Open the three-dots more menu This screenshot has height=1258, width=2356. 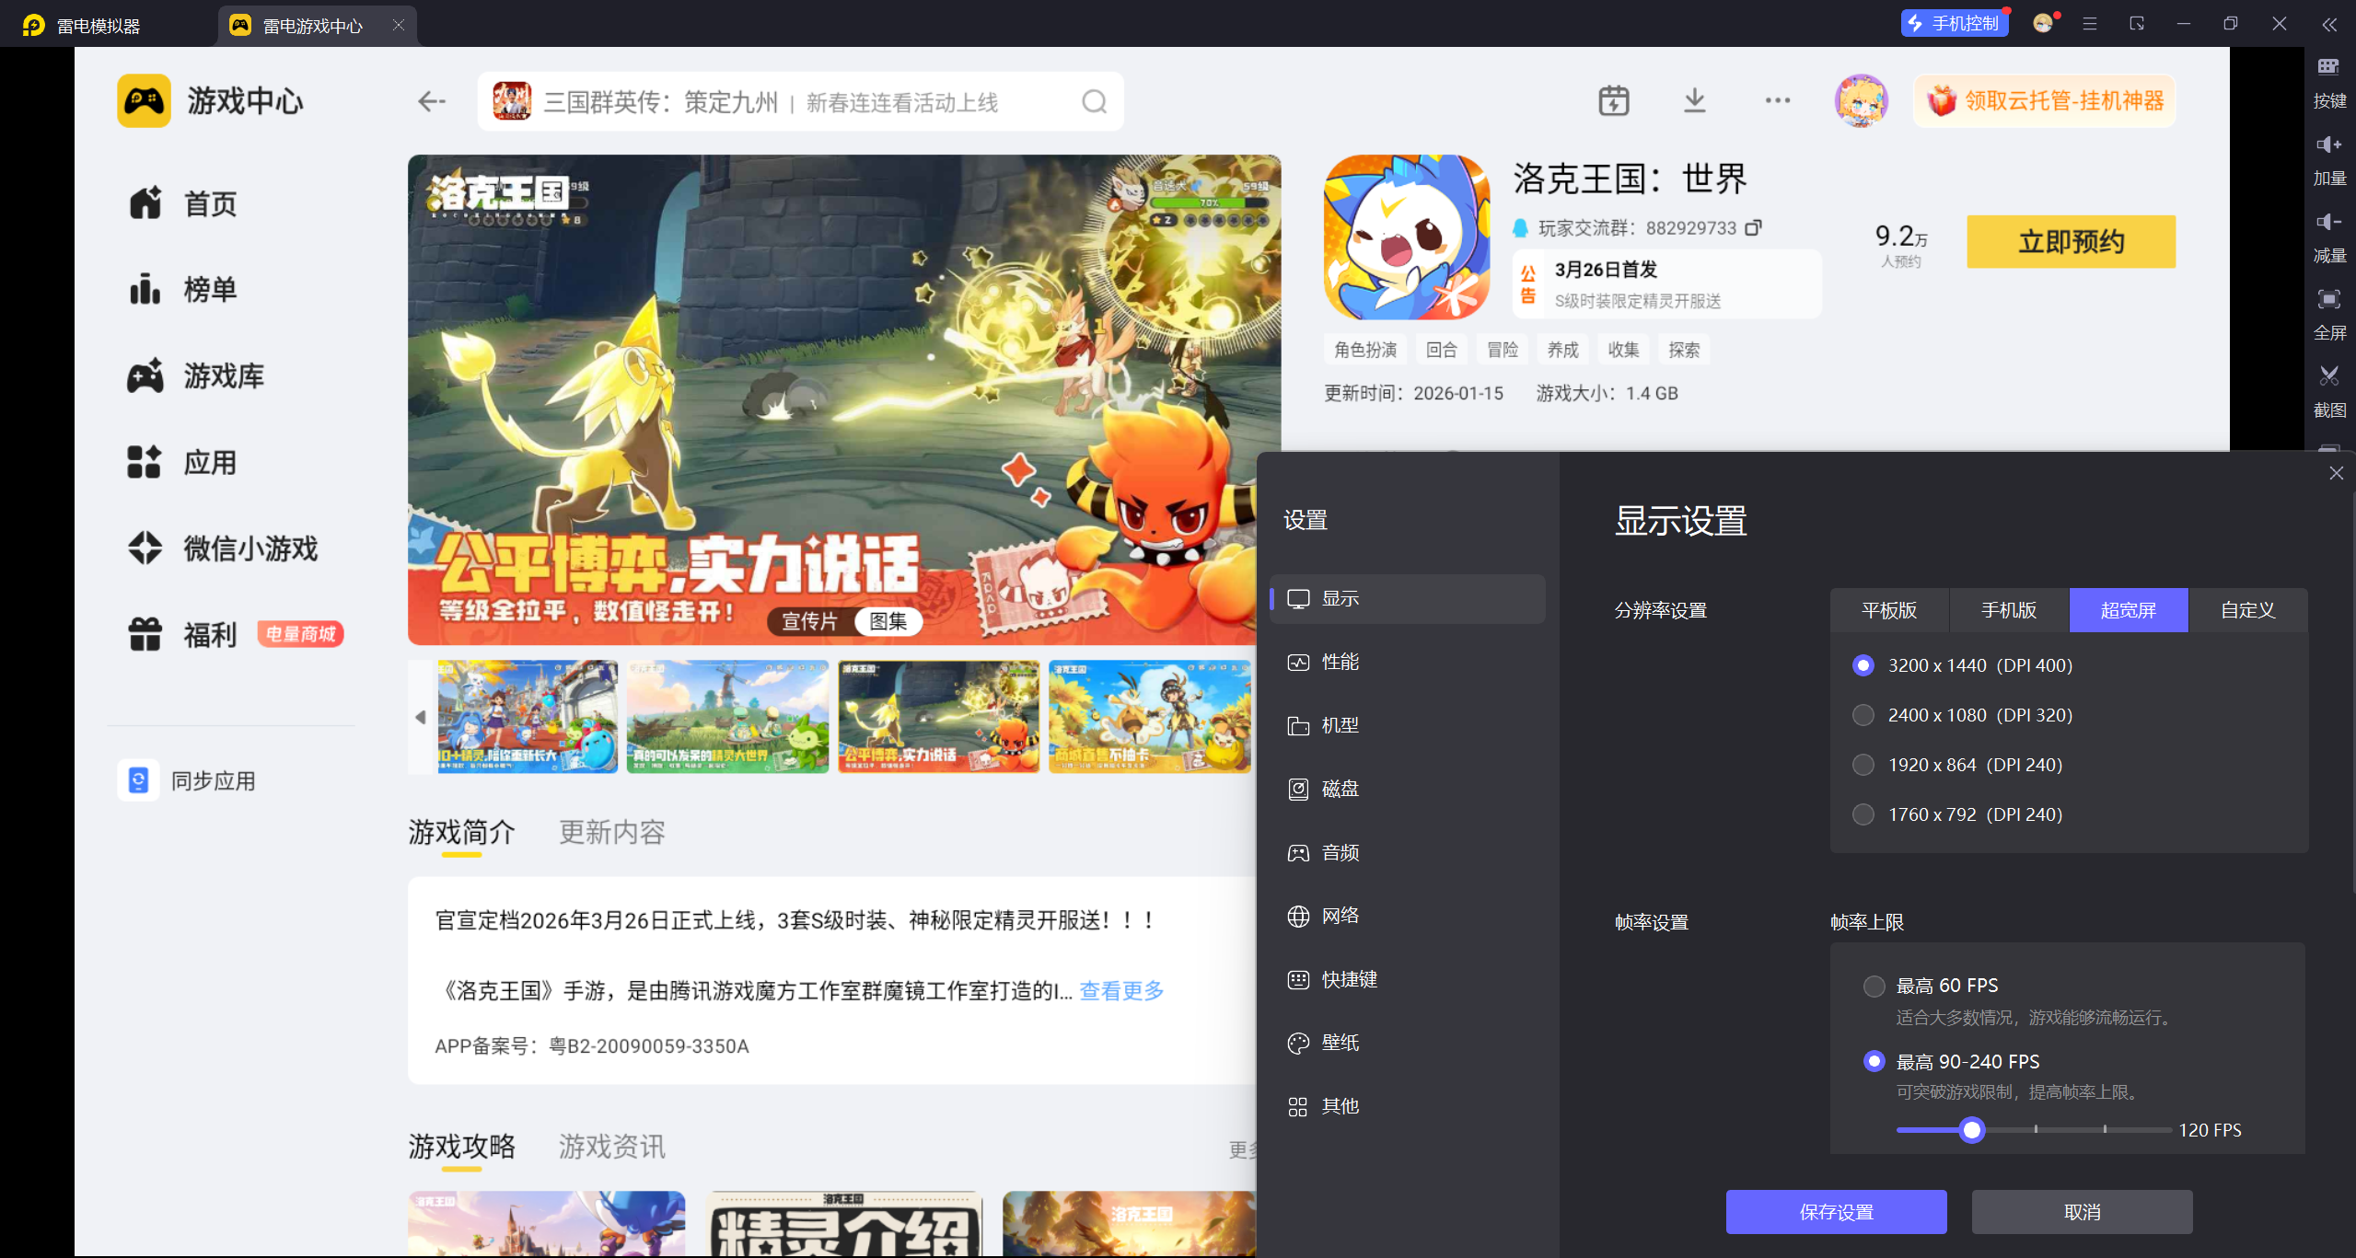[x=1777, y=100]
